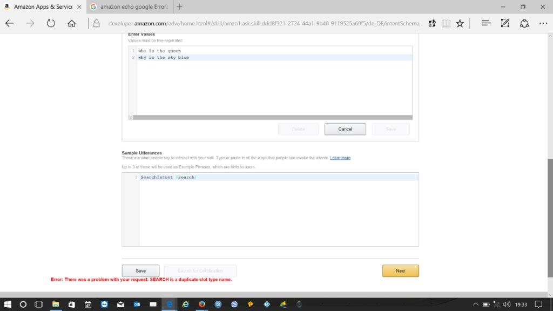Open the Learn more link

click(x=340, y=158)
